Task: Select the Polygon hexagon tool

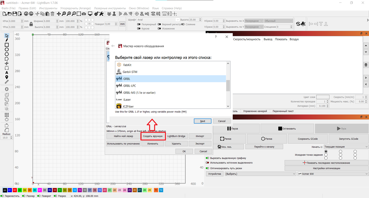Action: pyautogui.click(x=6, y=54)
